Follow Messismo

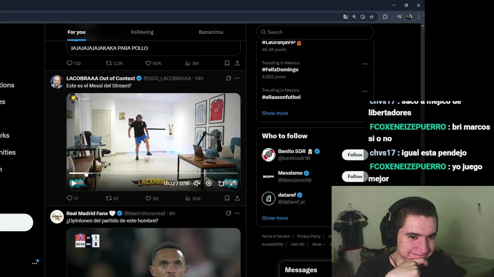point(355,177)
